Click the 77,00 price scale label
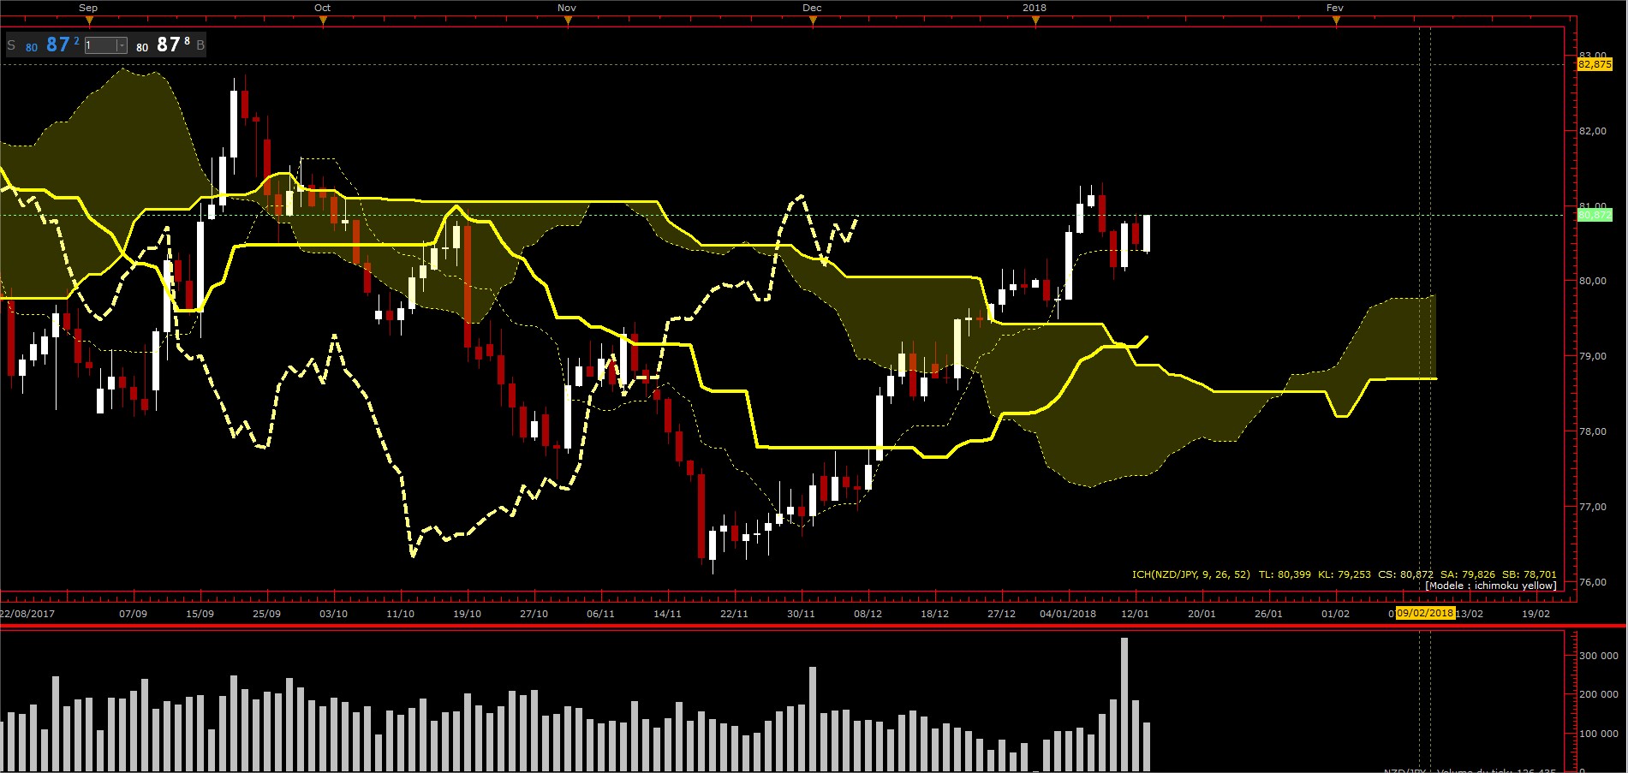 point(1593,507)
